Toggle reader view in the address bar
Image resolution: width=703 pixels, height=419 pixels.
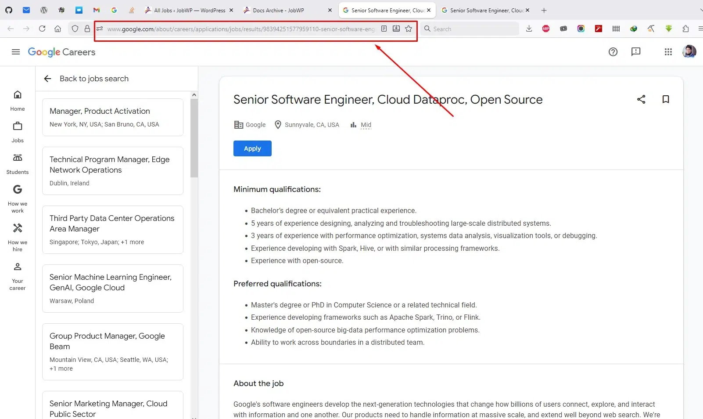(x=384, y=29)
